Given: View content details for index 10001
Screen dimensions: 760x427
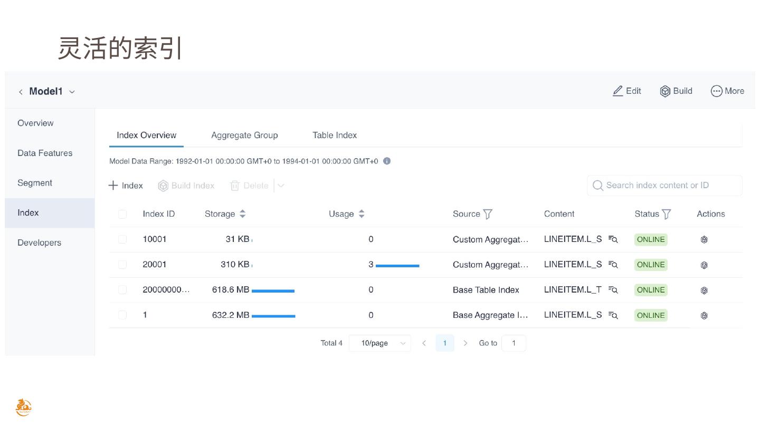Looking at the screenshot, I should 613,239.
